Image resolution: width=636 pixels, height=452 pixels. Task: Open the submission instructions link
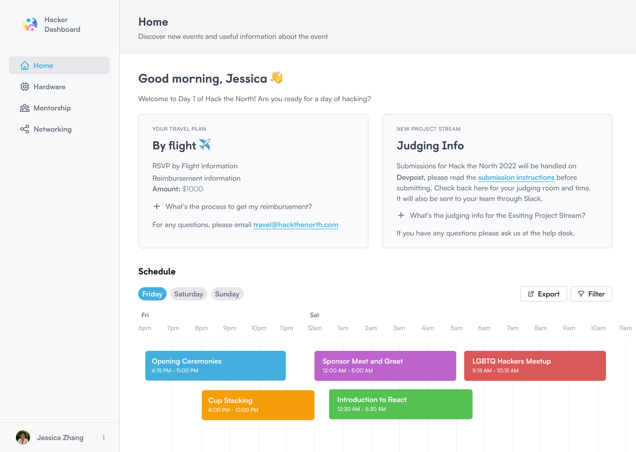click(516, 177)
